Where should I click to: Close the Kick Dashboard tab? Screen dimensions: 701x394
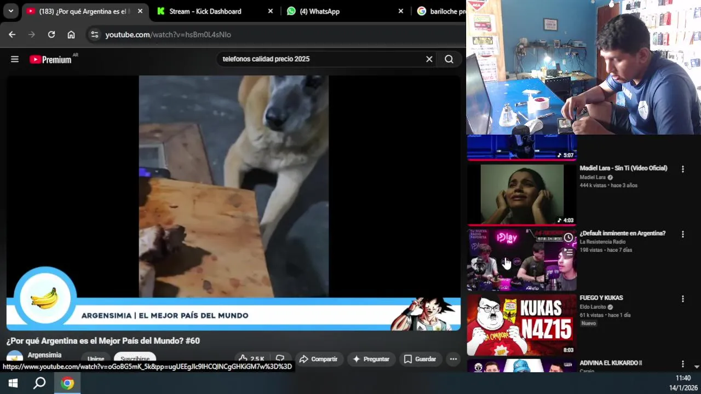click(270, 11)
